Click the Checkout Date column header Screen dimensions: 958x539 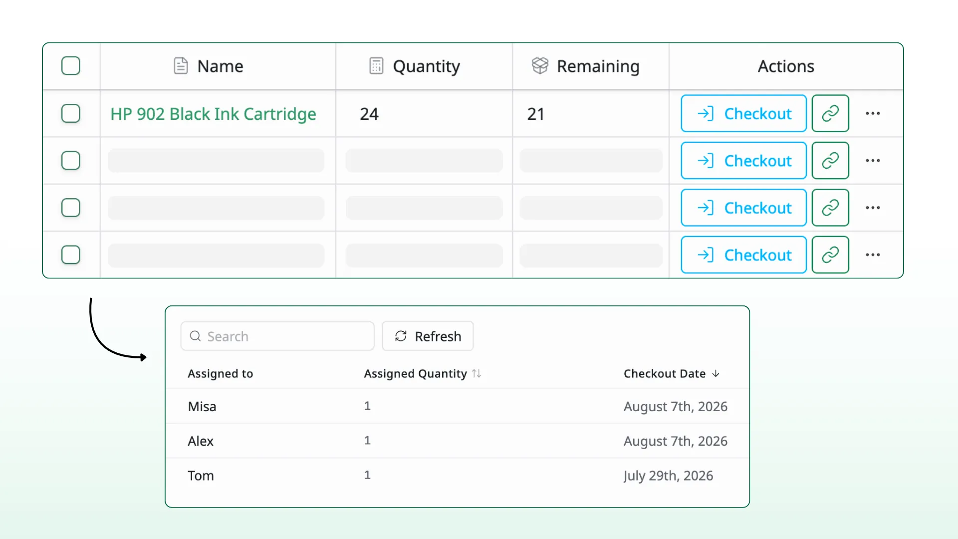pos(665,374)
